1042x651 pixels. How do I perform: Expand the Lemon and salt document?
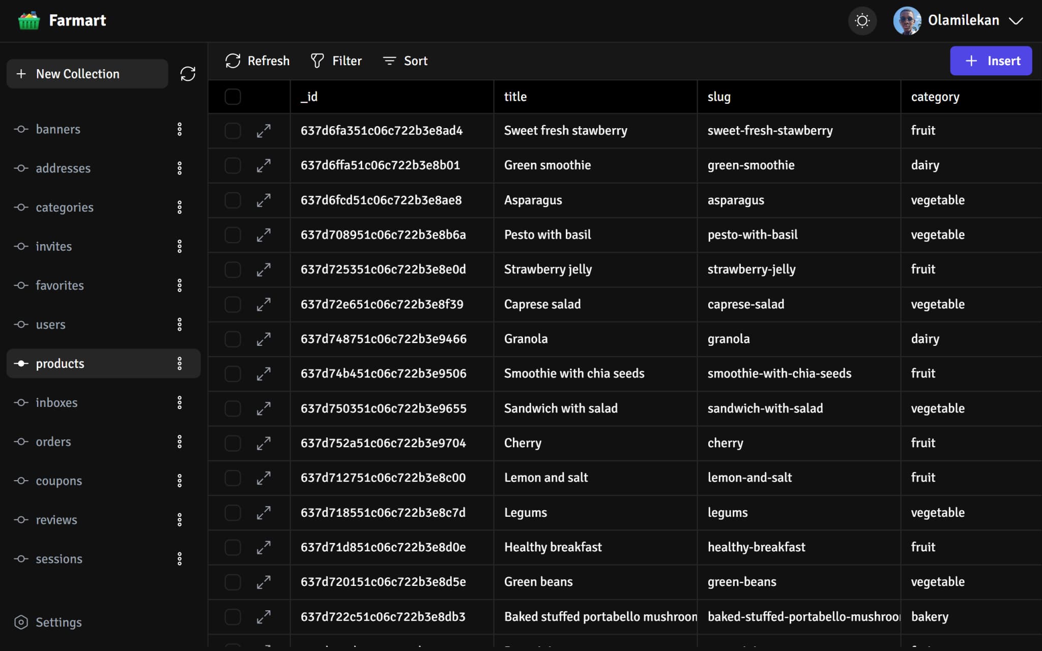[x=264, y=478]
